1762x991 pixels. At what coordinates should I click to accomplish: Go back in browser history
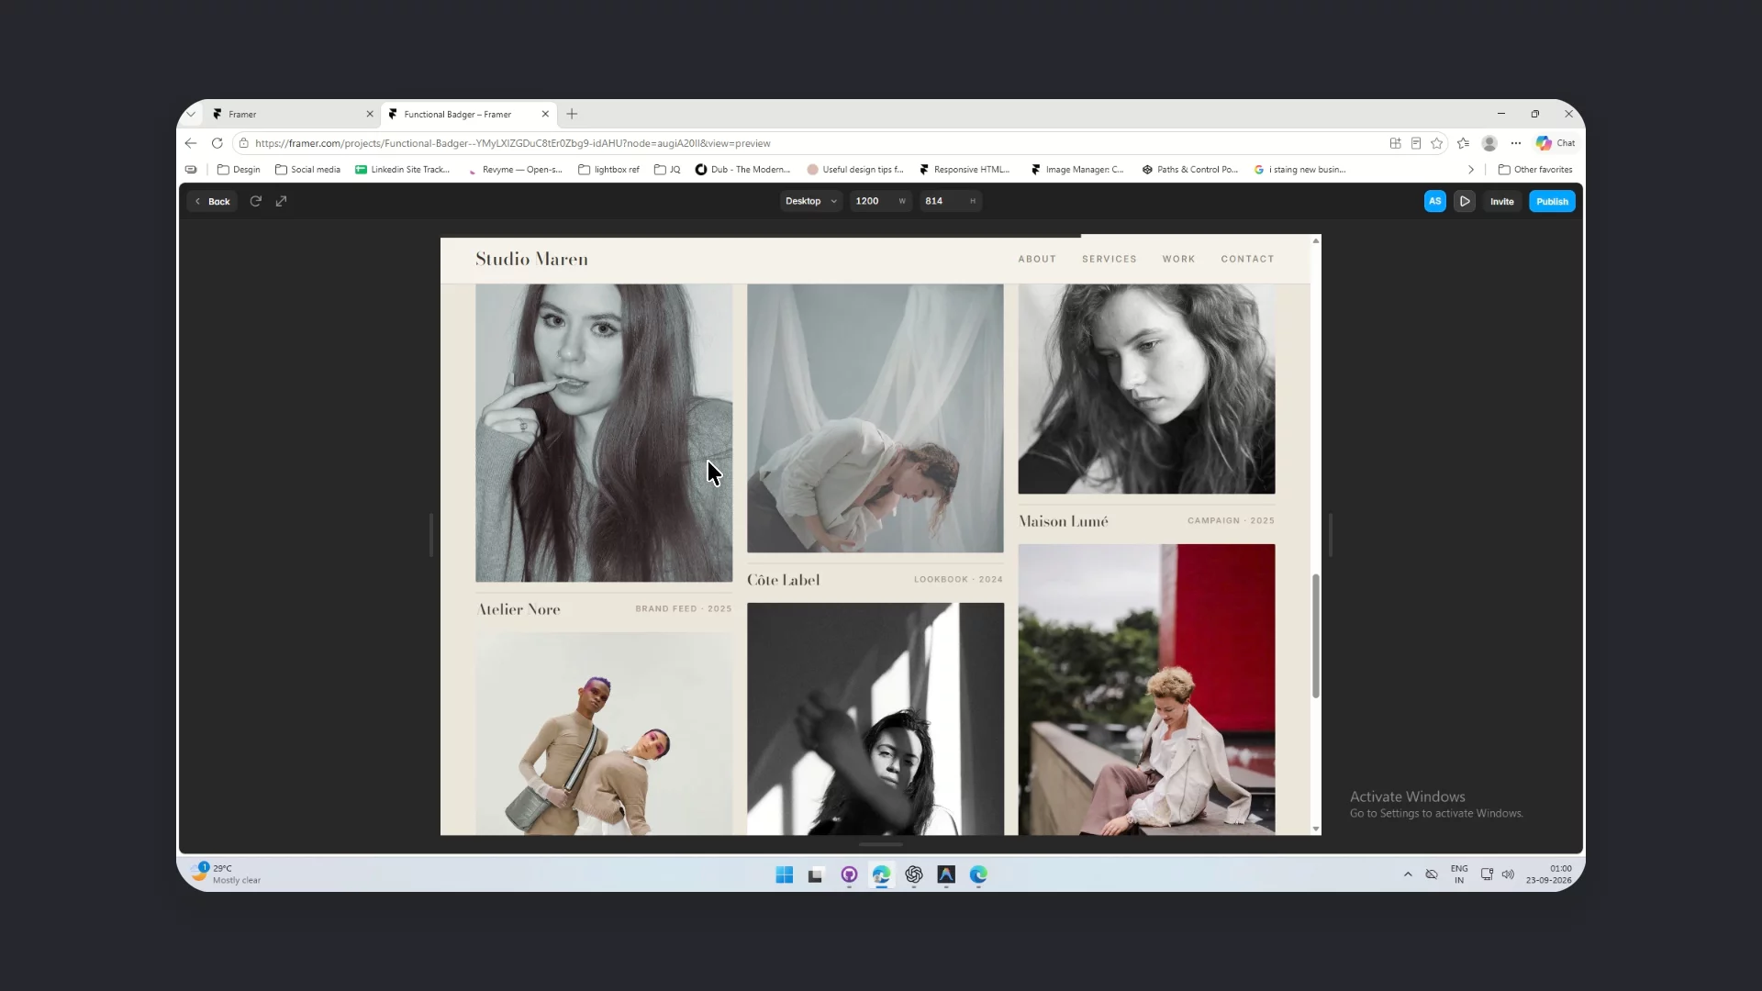[191, 143]
